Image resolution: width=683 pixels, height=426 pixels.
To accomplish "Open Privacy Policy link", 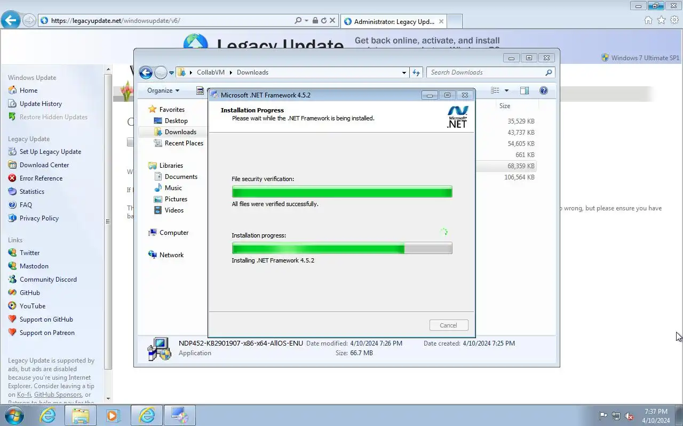I will [39, 218].
